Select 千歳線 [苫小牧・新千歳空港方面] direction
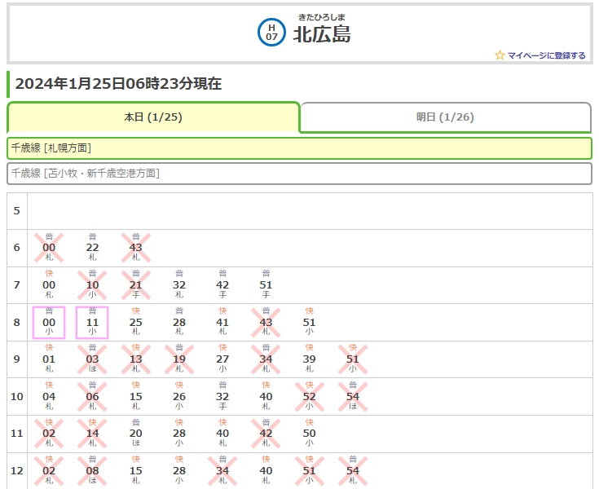This screenshot has width=599, height=489. coord(300,174)
